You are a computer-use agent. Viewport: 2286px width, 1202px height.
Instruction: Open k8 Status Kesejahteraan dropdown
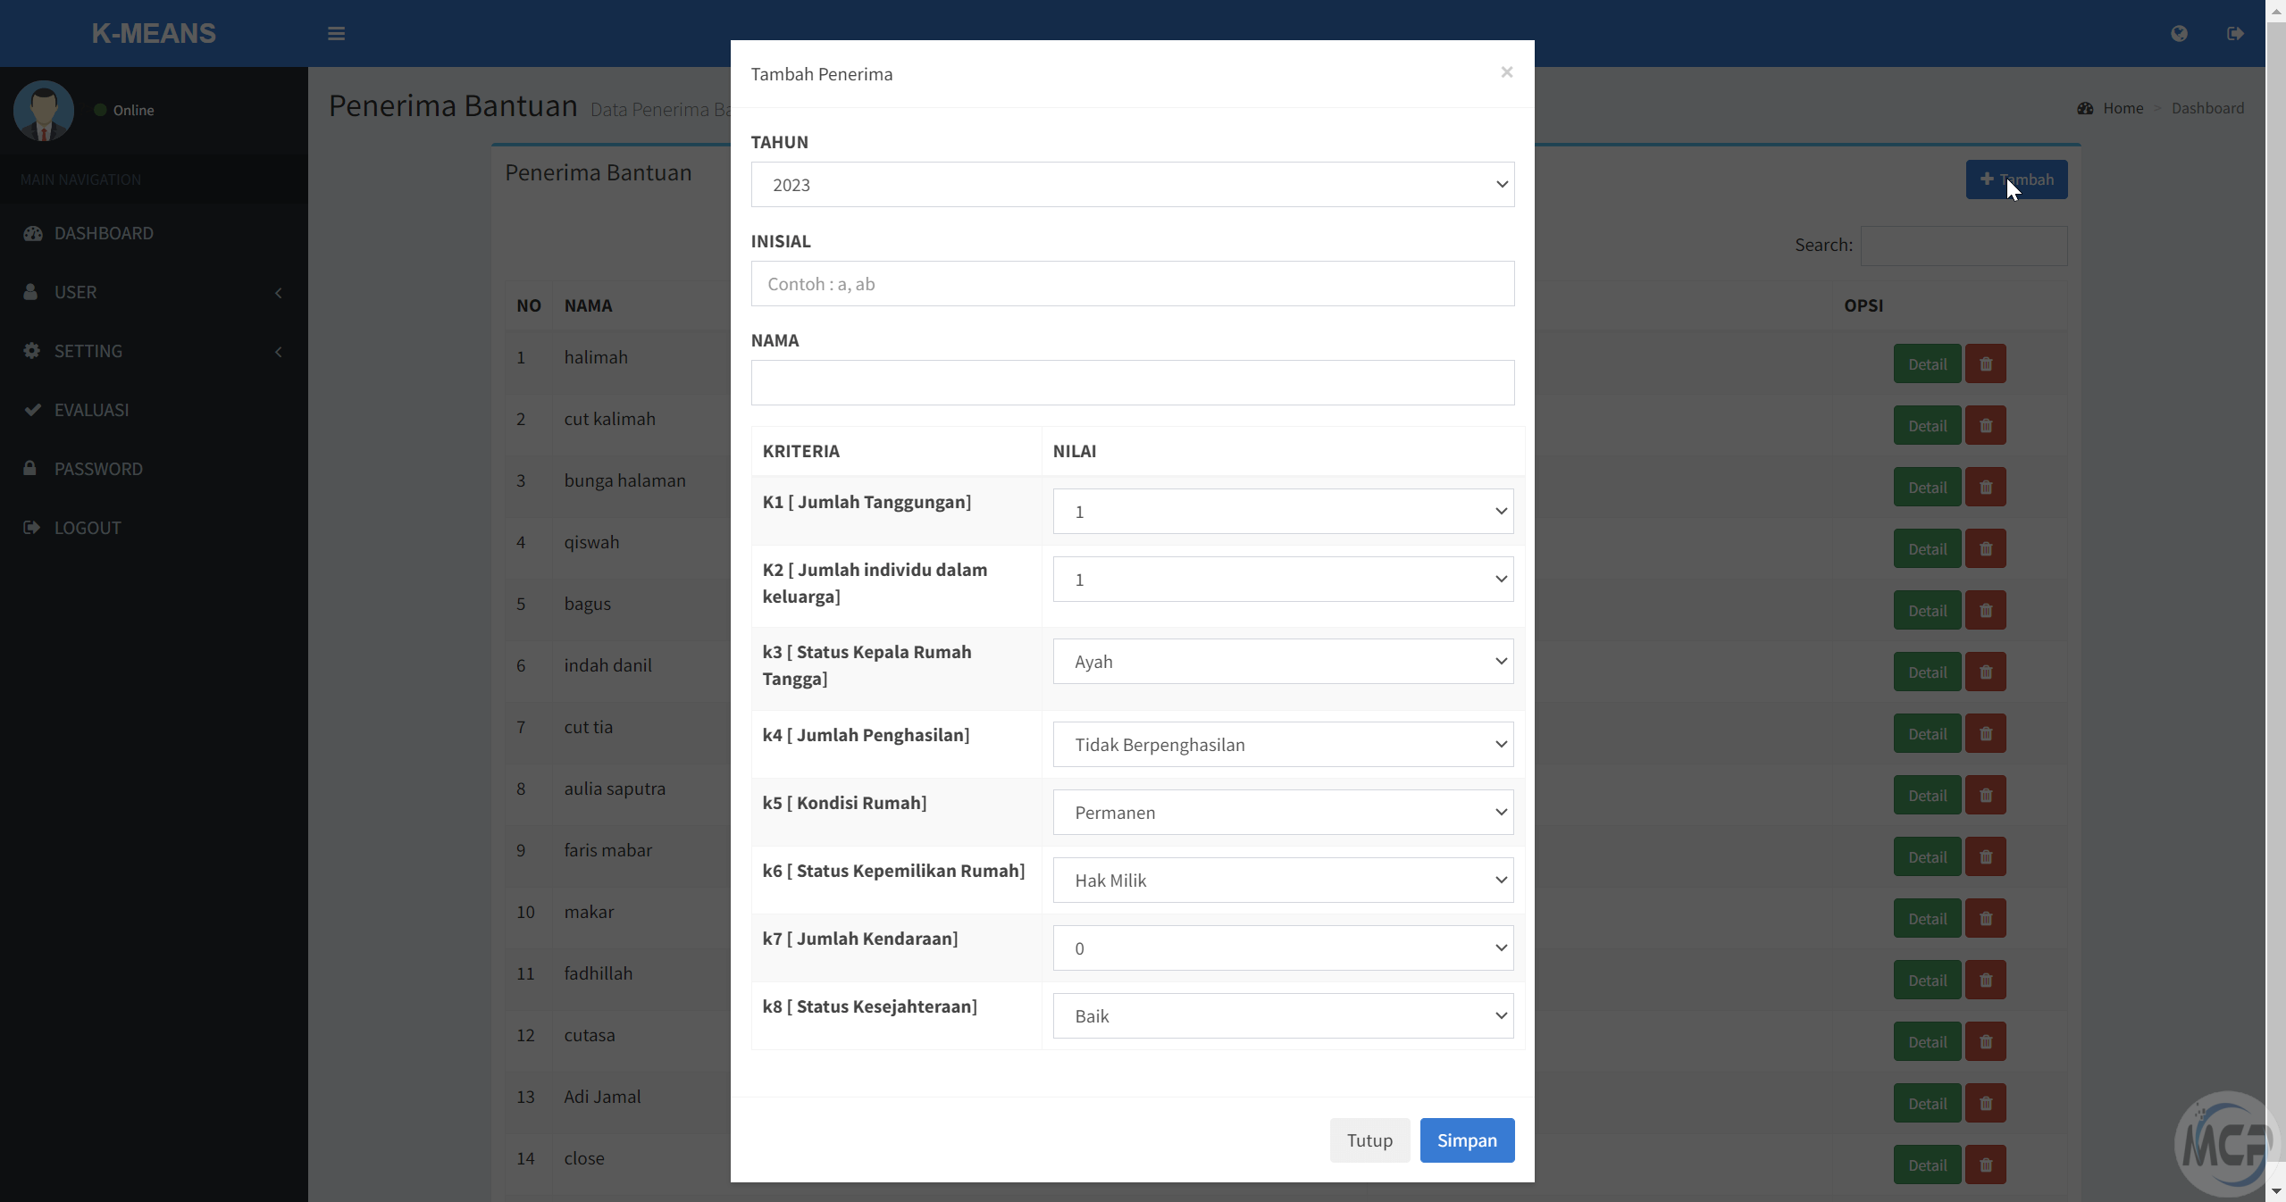(x=1283, y=1016)
